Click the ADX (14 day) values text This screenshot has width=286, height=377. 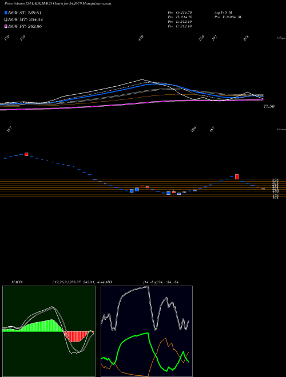pos(161,282)
